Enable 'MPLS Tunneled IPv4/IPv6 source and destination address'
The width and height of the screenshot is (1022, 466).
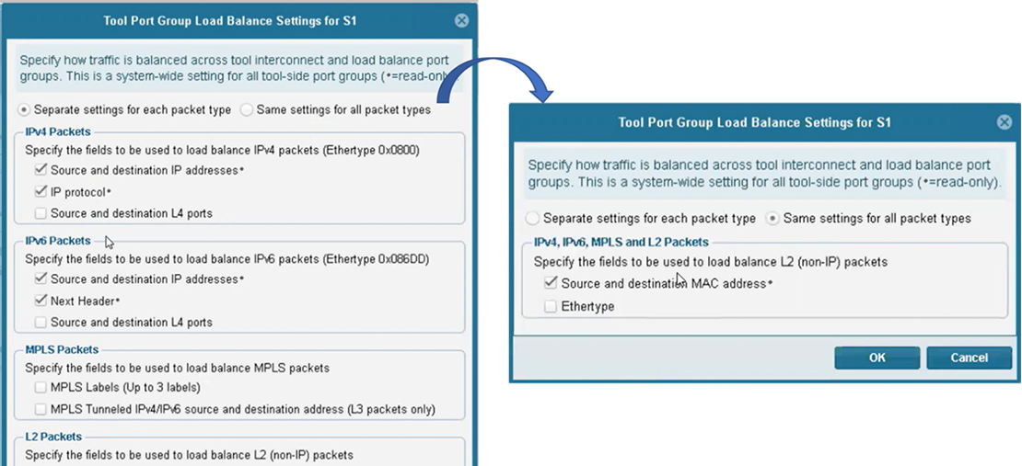point(41,409)
